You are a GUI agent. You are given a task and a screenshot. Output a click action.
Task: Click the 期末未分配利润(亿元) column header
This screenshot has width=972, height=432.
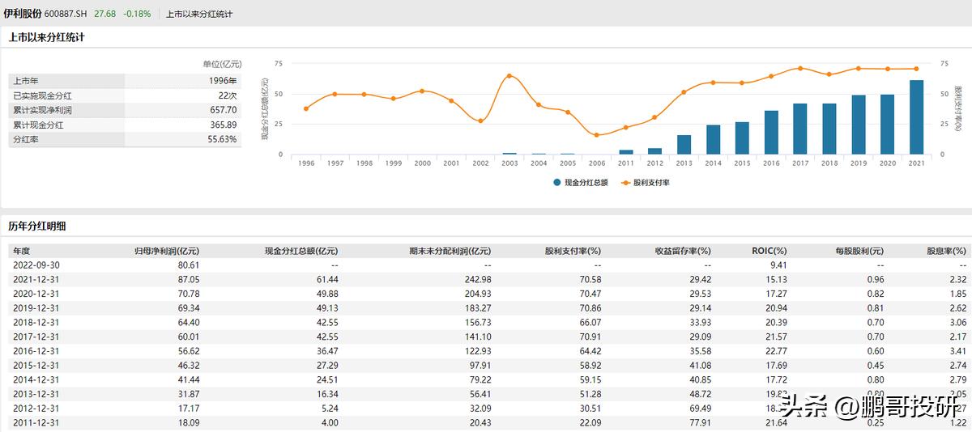[450, 251]
